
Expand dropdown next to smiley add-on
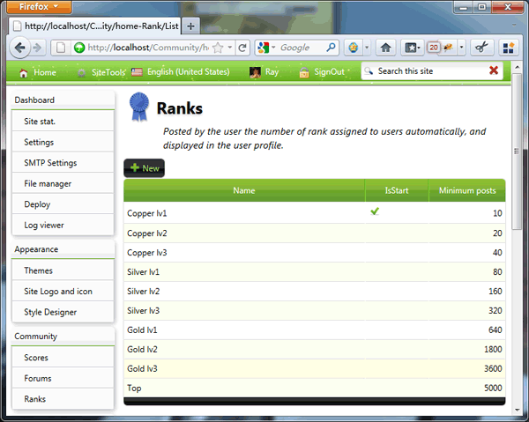pyautogui.click(x=367, y=48)
